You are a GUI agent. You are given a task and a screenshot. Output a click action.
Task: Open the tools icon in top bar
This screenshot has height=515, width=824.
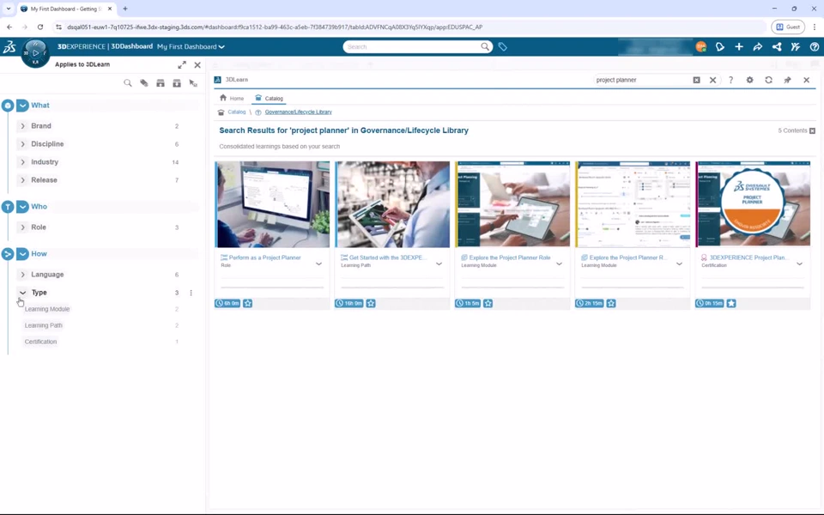(x=795, y=46)
